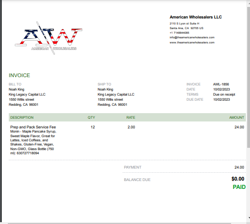Click the BALANCE DUE label

(x=137, y=180)
